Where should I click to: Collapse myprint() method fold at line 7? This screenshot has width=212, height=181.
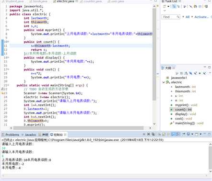click(8, 30)
